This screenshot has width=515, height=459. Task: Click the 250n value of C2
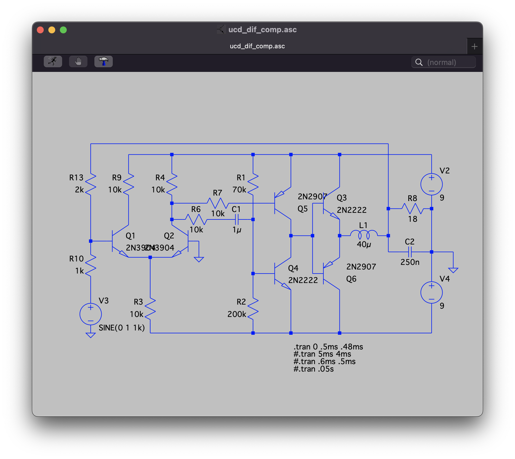[410, 262]
